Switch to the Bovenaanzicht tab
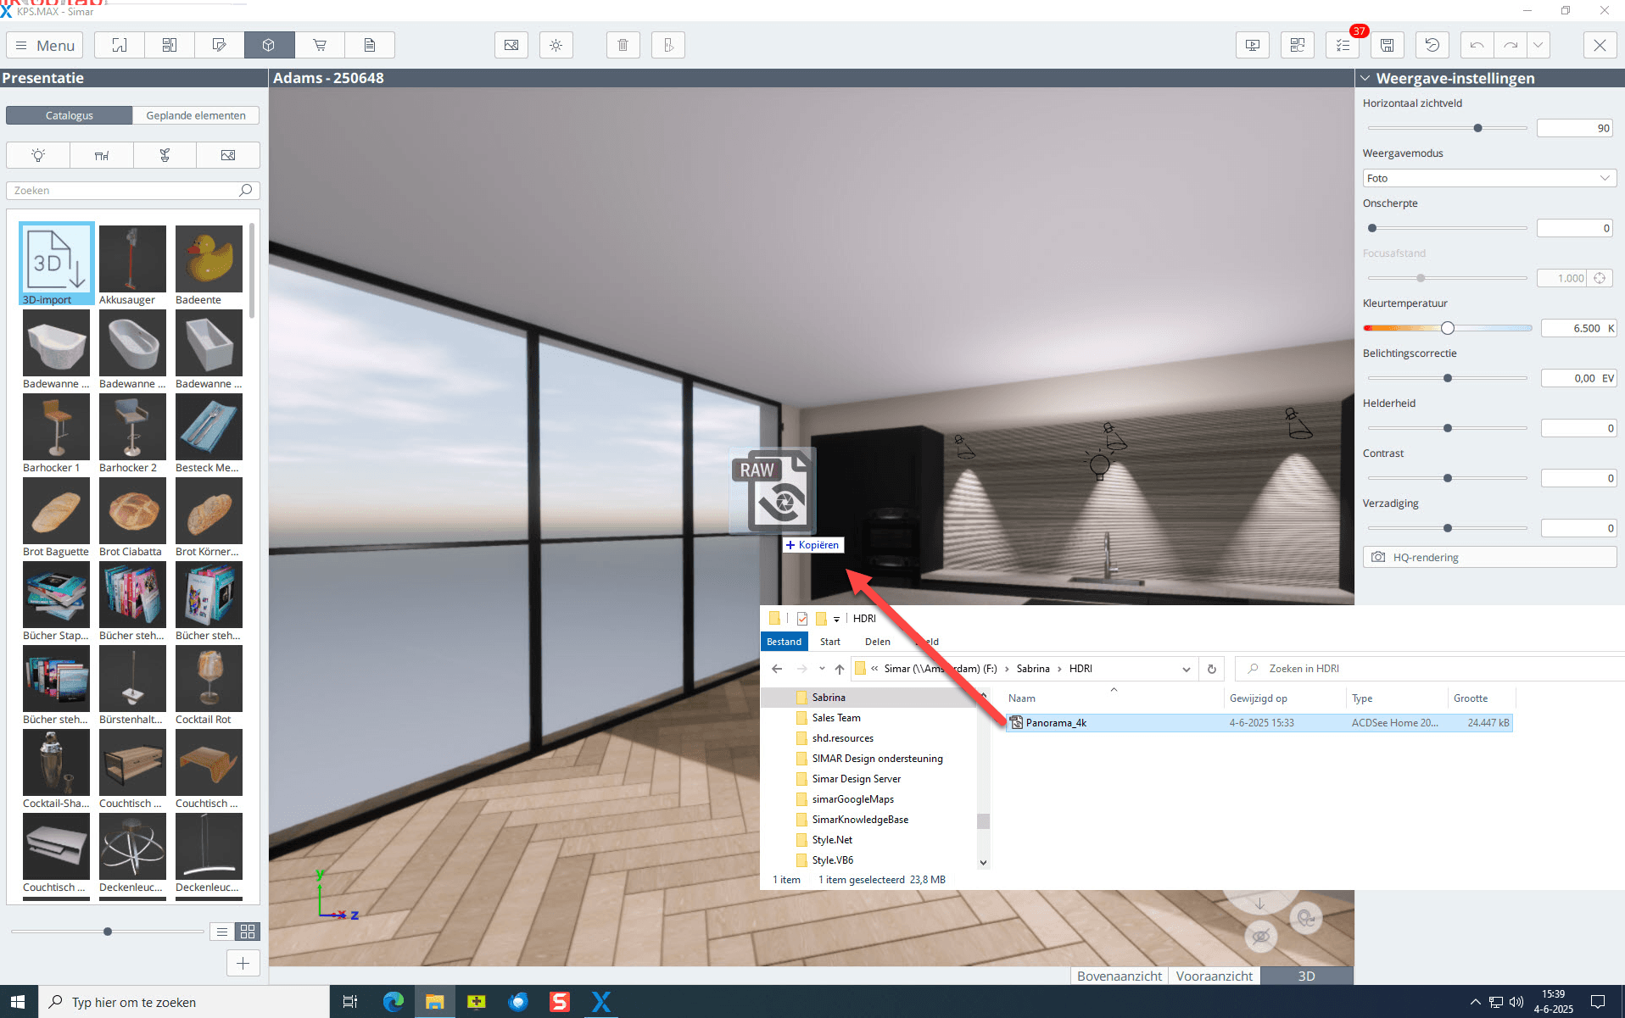This screenshot has height=1018, width=1625. [1119, 976]
